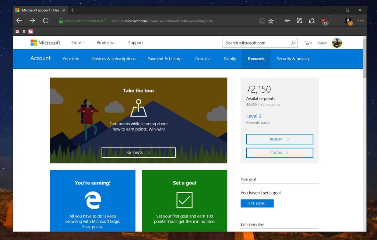Open the uBlock Origin extension
377x240 pixels.
(324, 21)
